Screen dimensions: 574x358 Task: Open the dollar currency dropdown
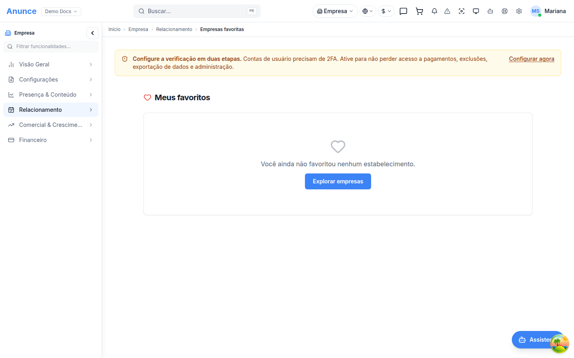pos(386,11)
